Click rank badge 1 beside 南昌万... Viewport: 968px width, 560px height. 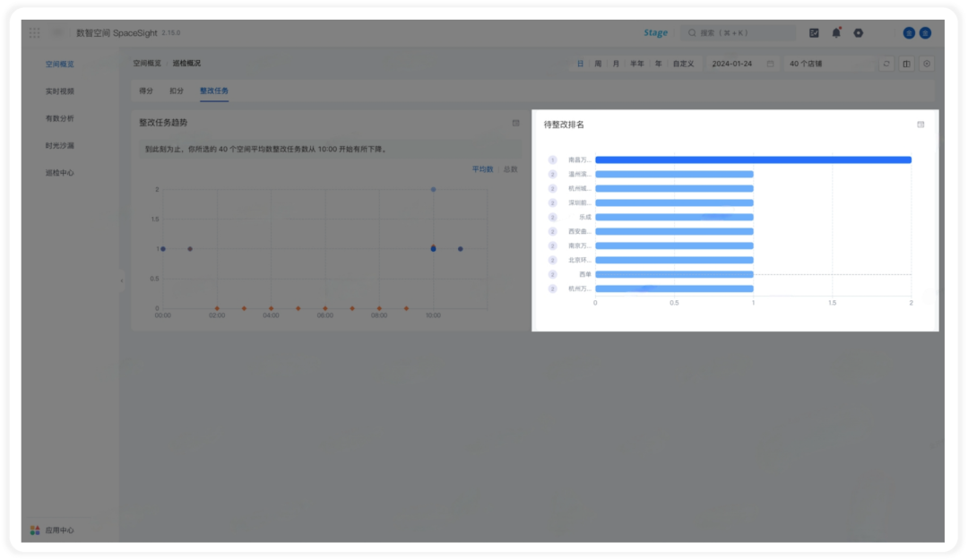point(552,159)
